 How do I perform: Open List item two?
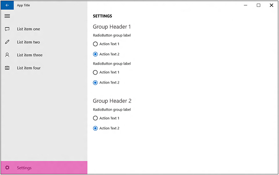(28, 42)
